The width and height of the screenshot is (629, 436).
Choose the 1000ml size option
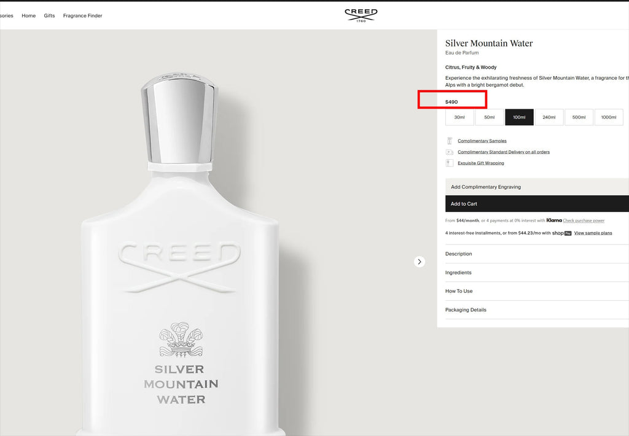coord(609,117)
